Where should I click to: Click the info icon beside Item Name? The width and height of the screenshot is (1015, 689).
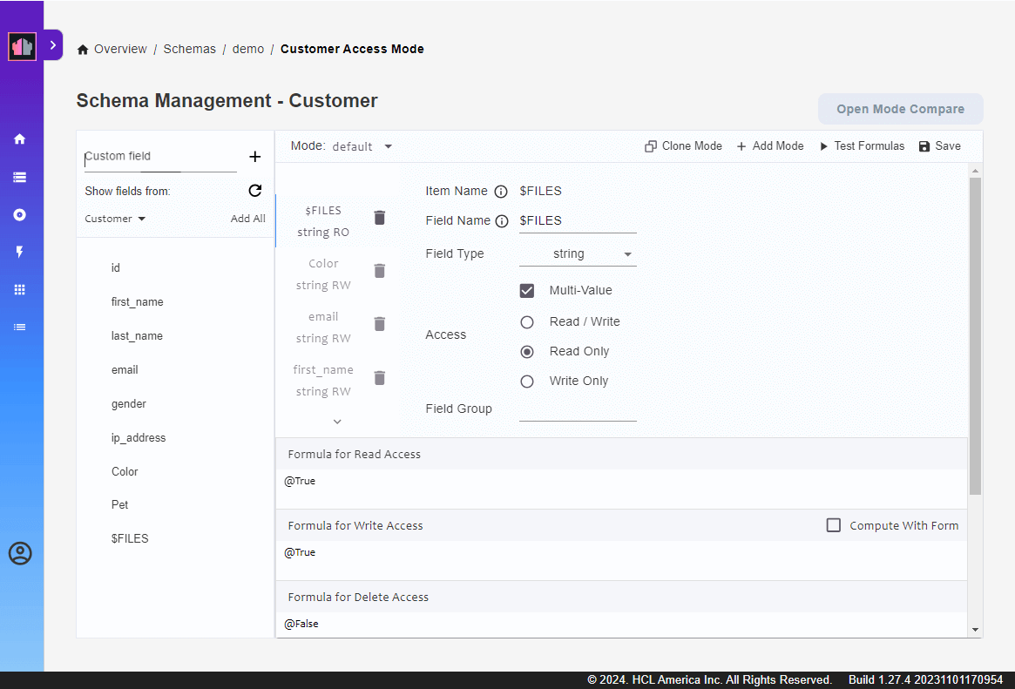pos(501,192)
